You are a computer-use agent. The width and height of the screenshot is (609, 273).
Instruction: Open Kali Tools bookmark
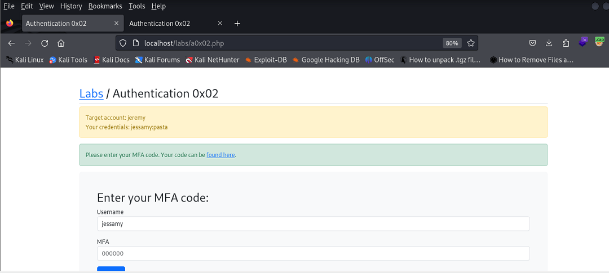coord(68,60)
